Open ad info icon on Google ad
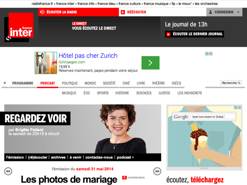The image size is (247, 185). click(x=236, y=107)
